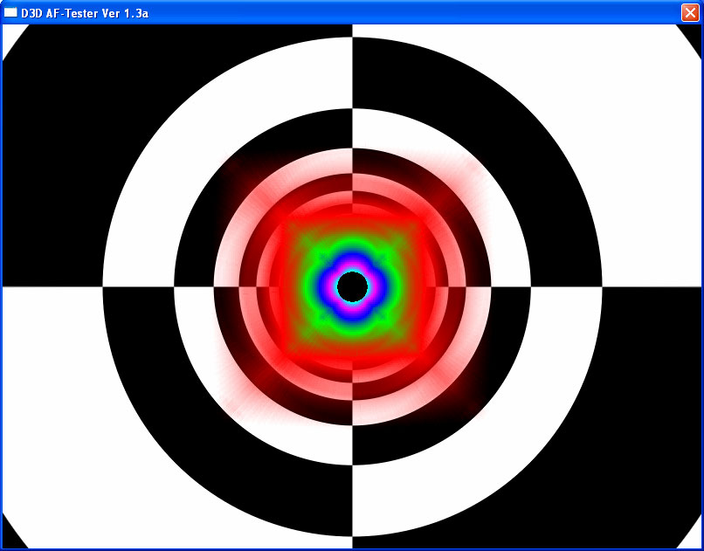Image resolution: width=704 pixels, height=551 pixels.
Task: Click the black circle at the pattern center
Action: (x=353, y=286)
